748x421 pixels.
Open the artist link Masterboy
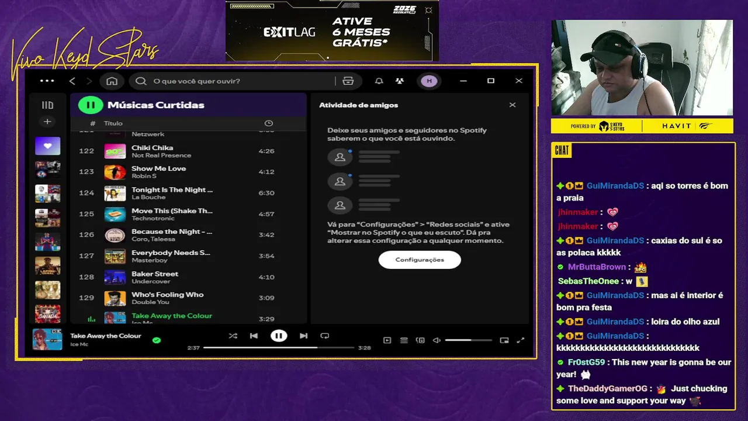(149, 260)
